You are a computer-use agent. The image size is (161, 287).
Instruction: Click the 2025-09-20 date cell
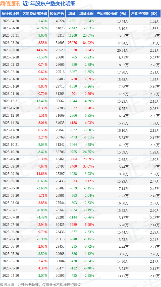11,174
